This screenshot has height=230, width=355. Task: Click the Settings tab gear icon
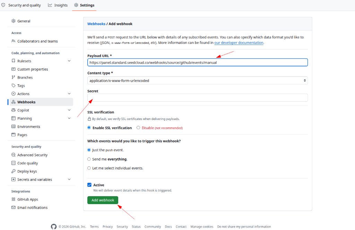pyautogui.click(x=76, y=5)
